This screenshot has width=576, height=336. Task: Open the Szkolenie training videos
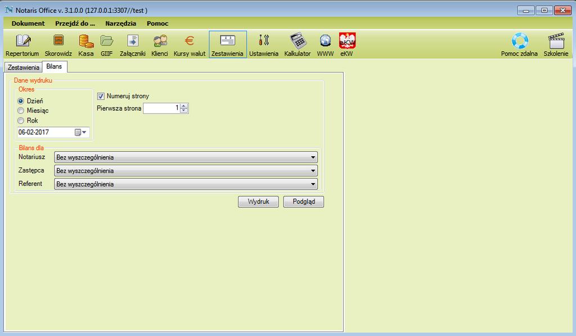click(x=556, y=45)
